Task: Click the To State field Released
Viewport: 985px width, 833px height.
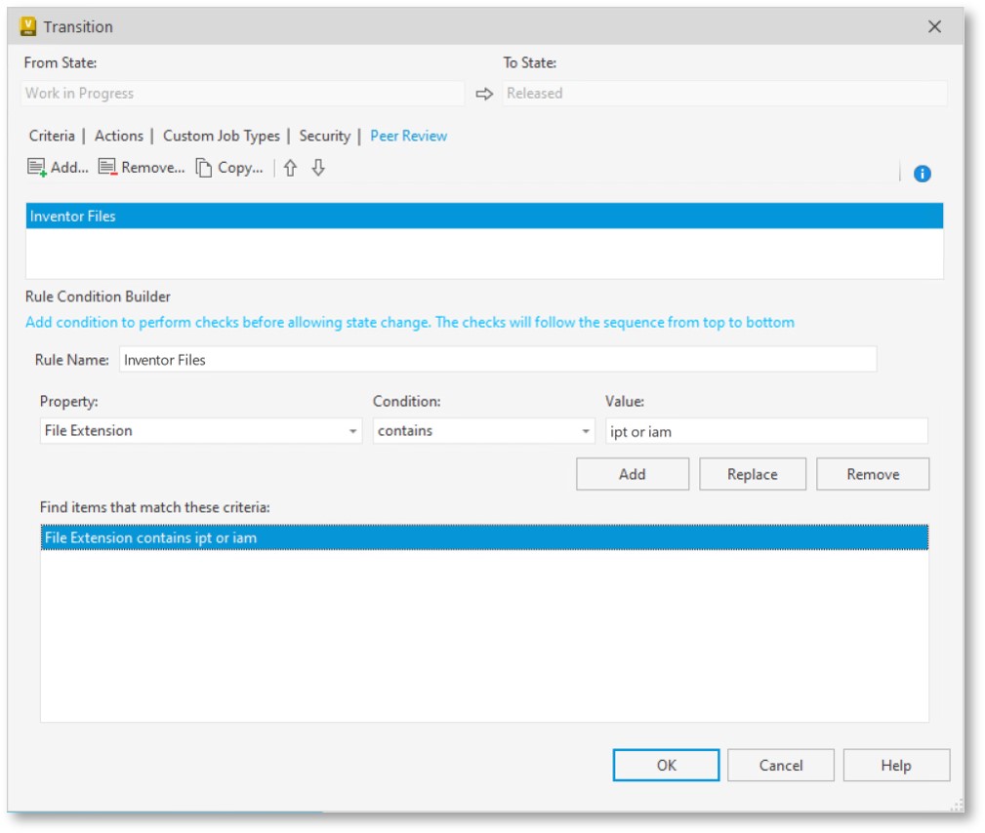Action: coord(725,94)
